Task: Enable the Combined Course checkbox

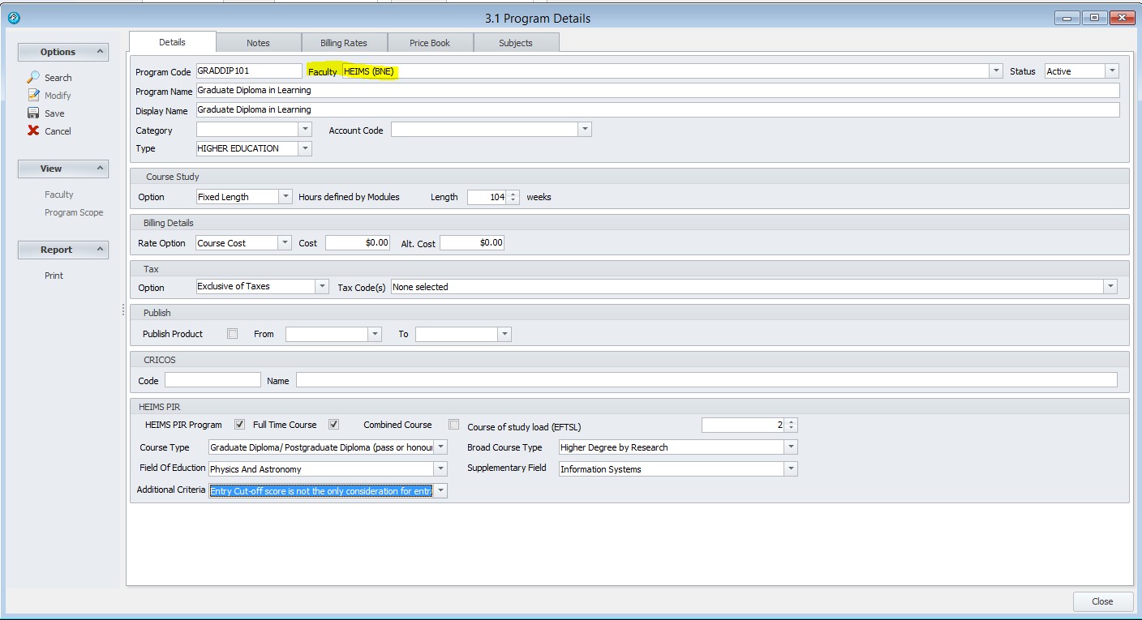Action: (x=454, y=425)
